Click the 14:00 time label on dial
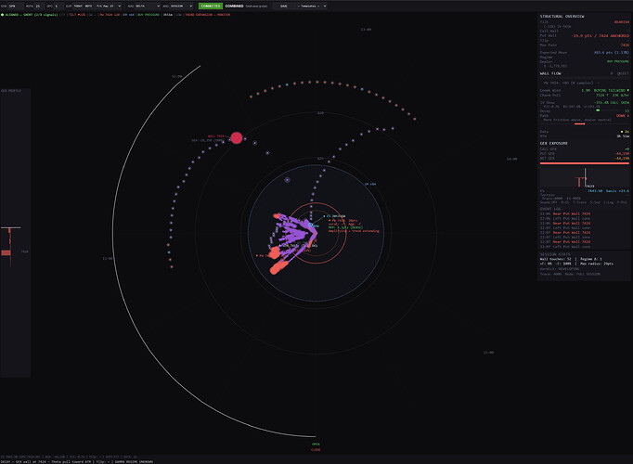 pyautogui.click(x=512, y=159)
